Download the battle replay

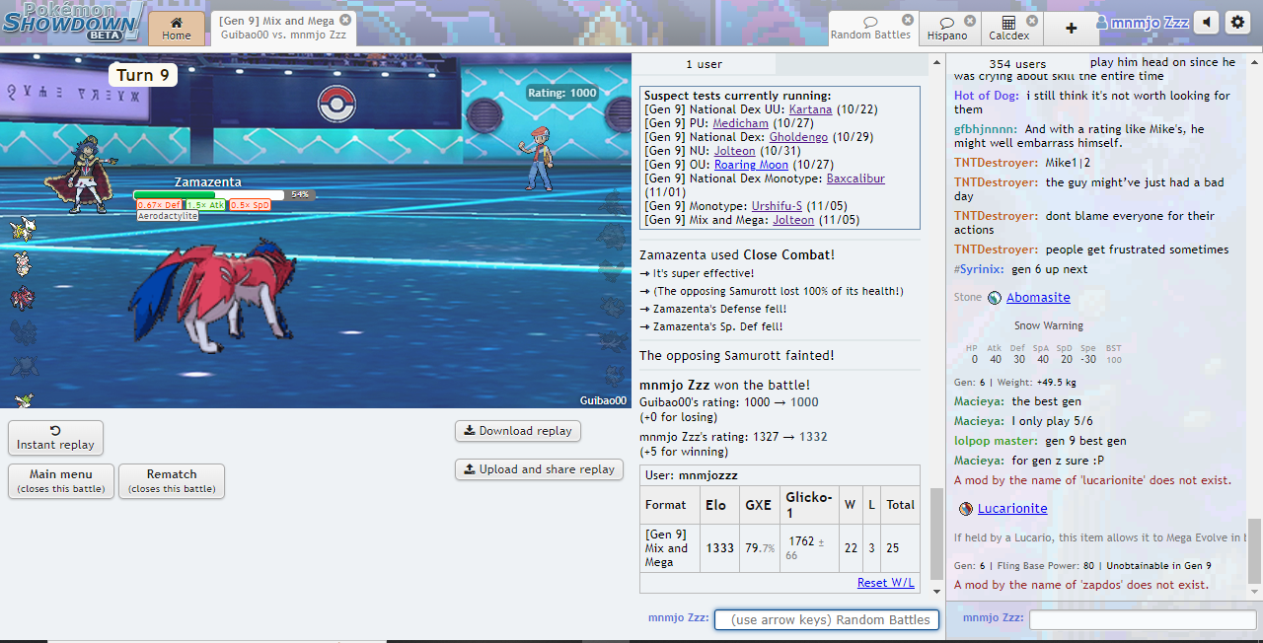point(518,431)
